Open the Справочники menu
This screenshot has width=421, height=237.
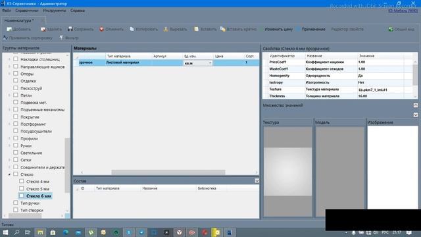27,11
